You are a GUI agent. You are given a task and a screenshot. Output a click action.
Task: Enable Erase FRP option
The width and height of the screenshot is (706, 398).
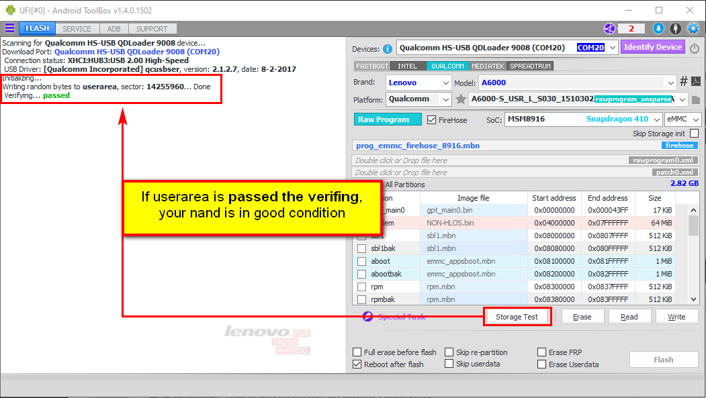(541, 352)
